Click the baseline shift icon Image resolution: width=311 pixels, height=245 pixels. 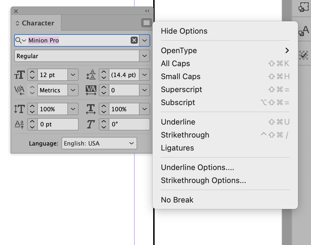click(19, 124)
